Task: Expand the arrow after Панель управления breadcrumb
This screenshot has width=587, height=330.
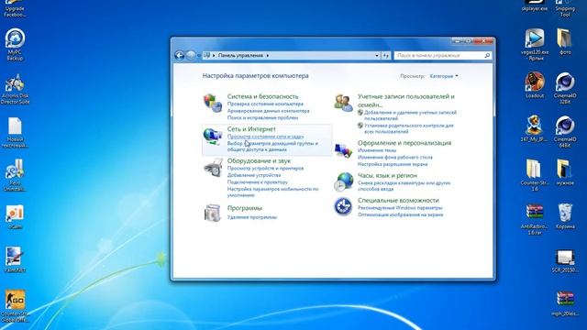Action: (268, 55)
